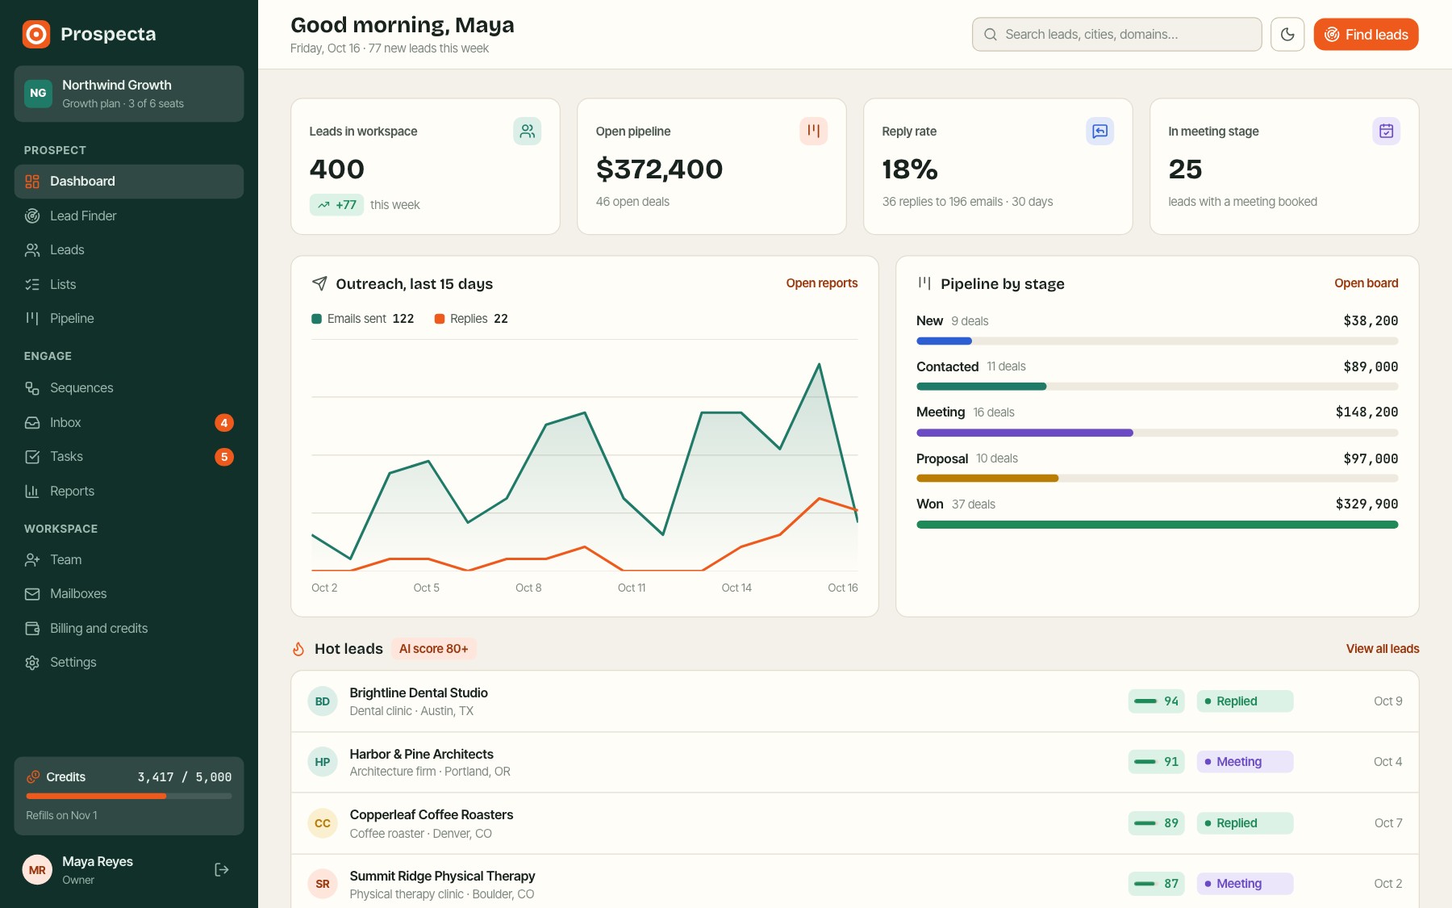Click the Emails sent legend entry
This screenshot has width=1452, height=908.
tap(363, 319)
